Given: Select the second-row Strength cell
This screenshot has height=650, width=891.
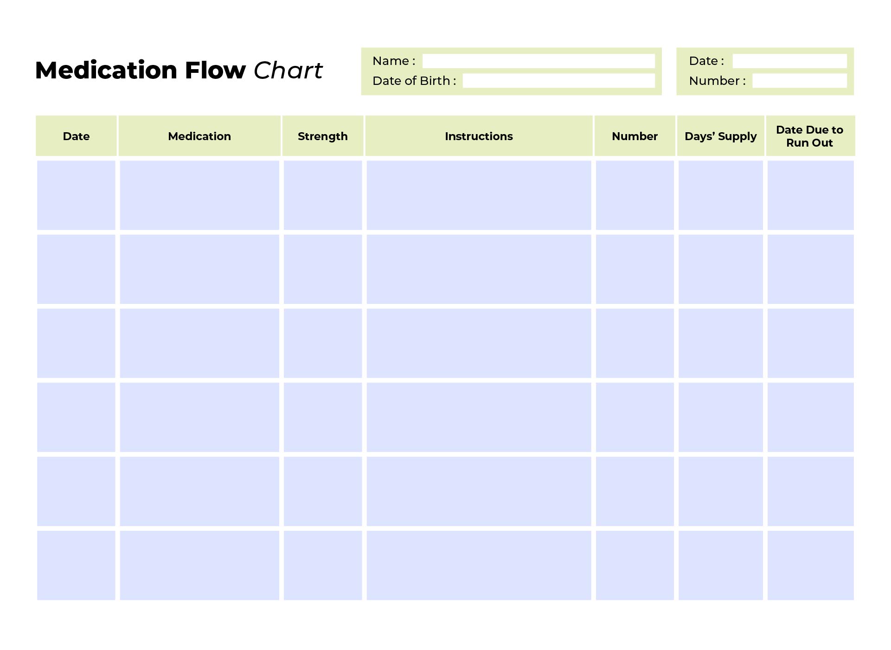Looking at the screenshot, I should pyautogui.click(x=323, y=269).
